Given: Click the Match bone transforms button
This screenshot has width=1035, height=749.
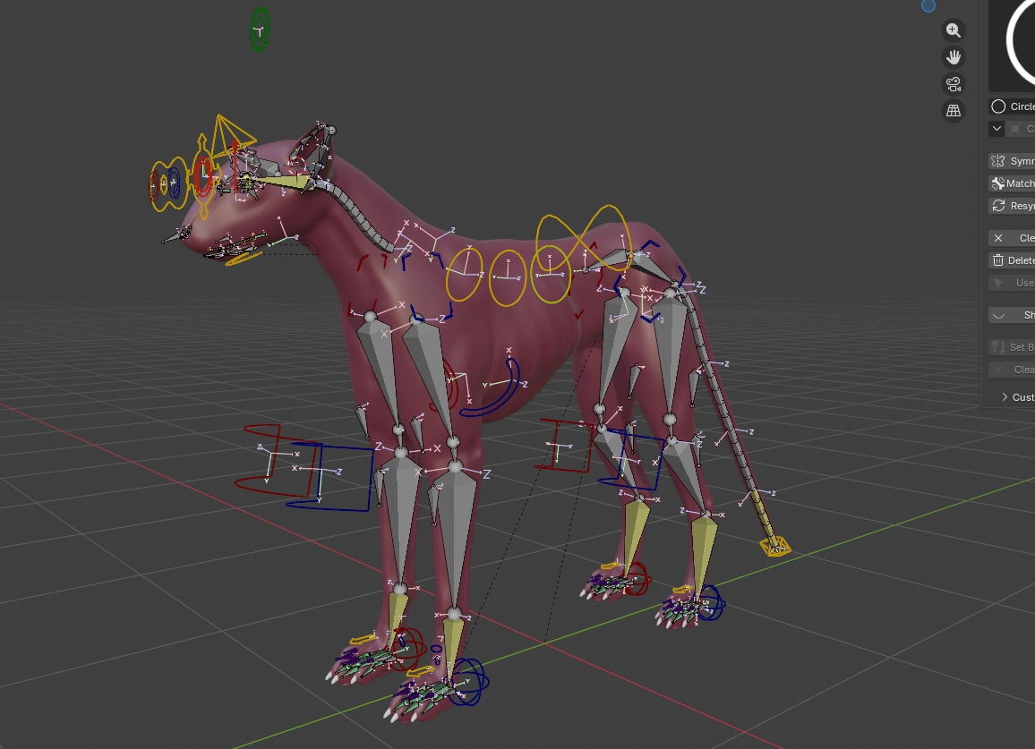Looking at the screenshot, I should [x=1012, y=183].
